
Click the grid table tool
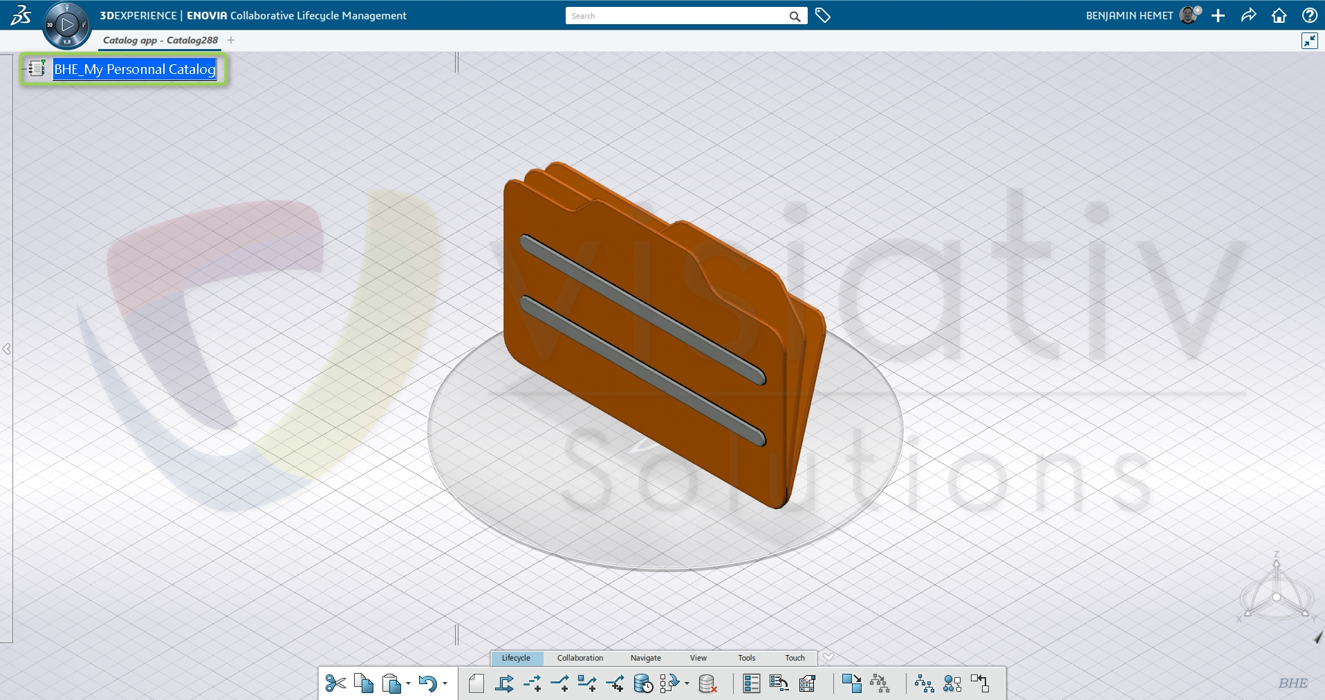[x=807, y=683]
